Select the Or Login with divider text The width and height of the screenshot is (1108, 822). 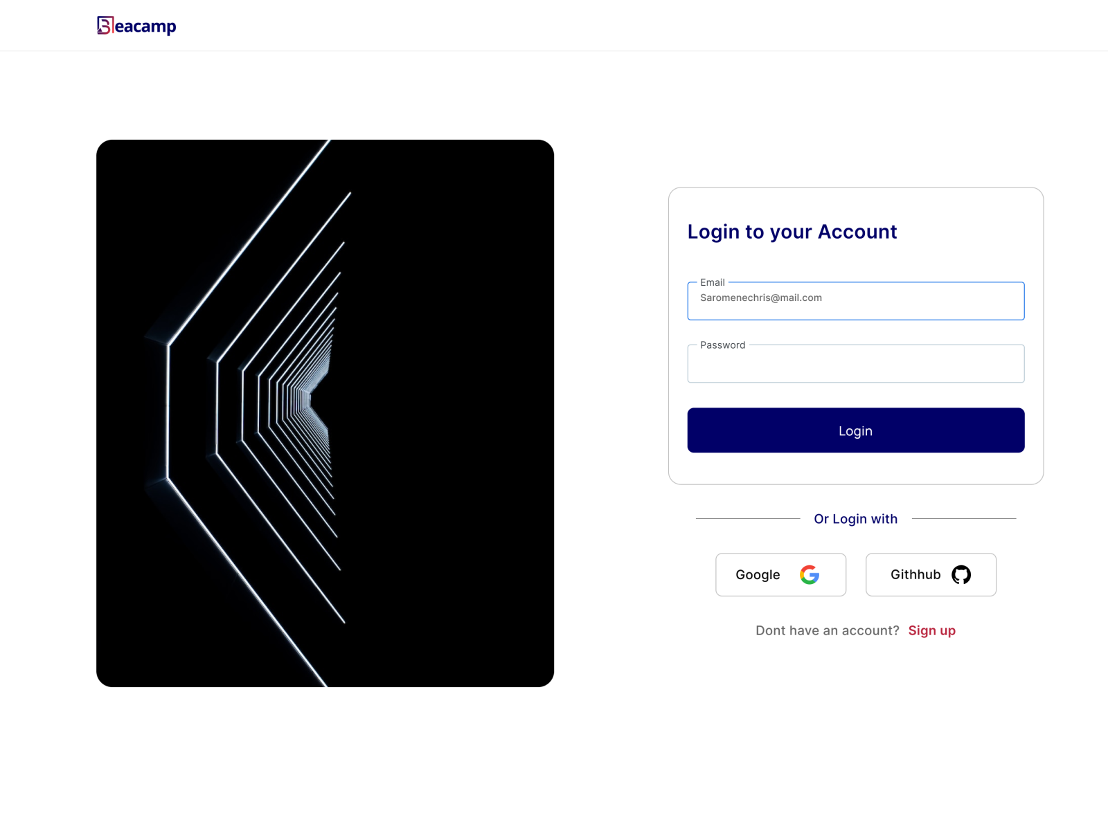(855, 518)
